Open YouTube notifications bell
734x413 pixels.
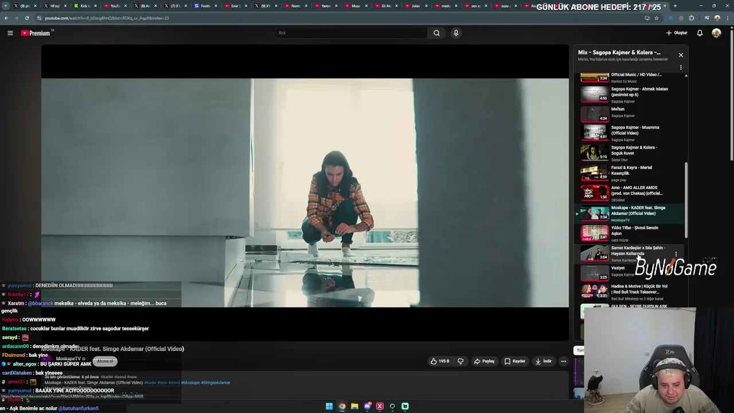pyautogui.click(x=700, y=33)
